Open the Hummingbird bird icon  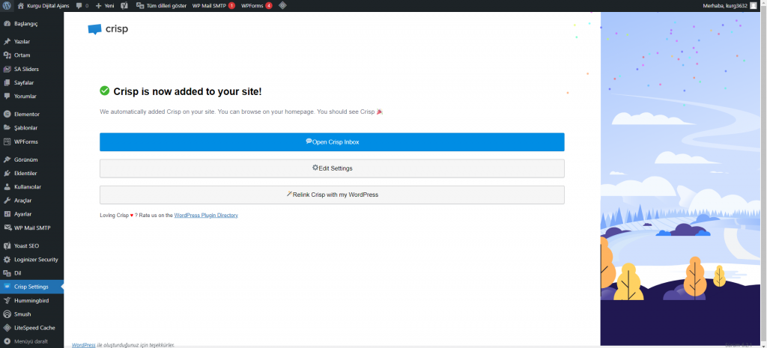point(7,301)
